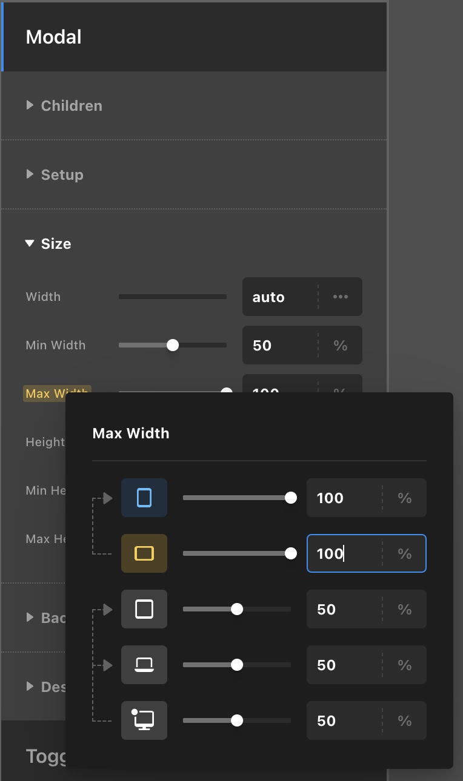Click the Min Width value field
This screenshot has height=781, width=463.
(x=279, y=345)
